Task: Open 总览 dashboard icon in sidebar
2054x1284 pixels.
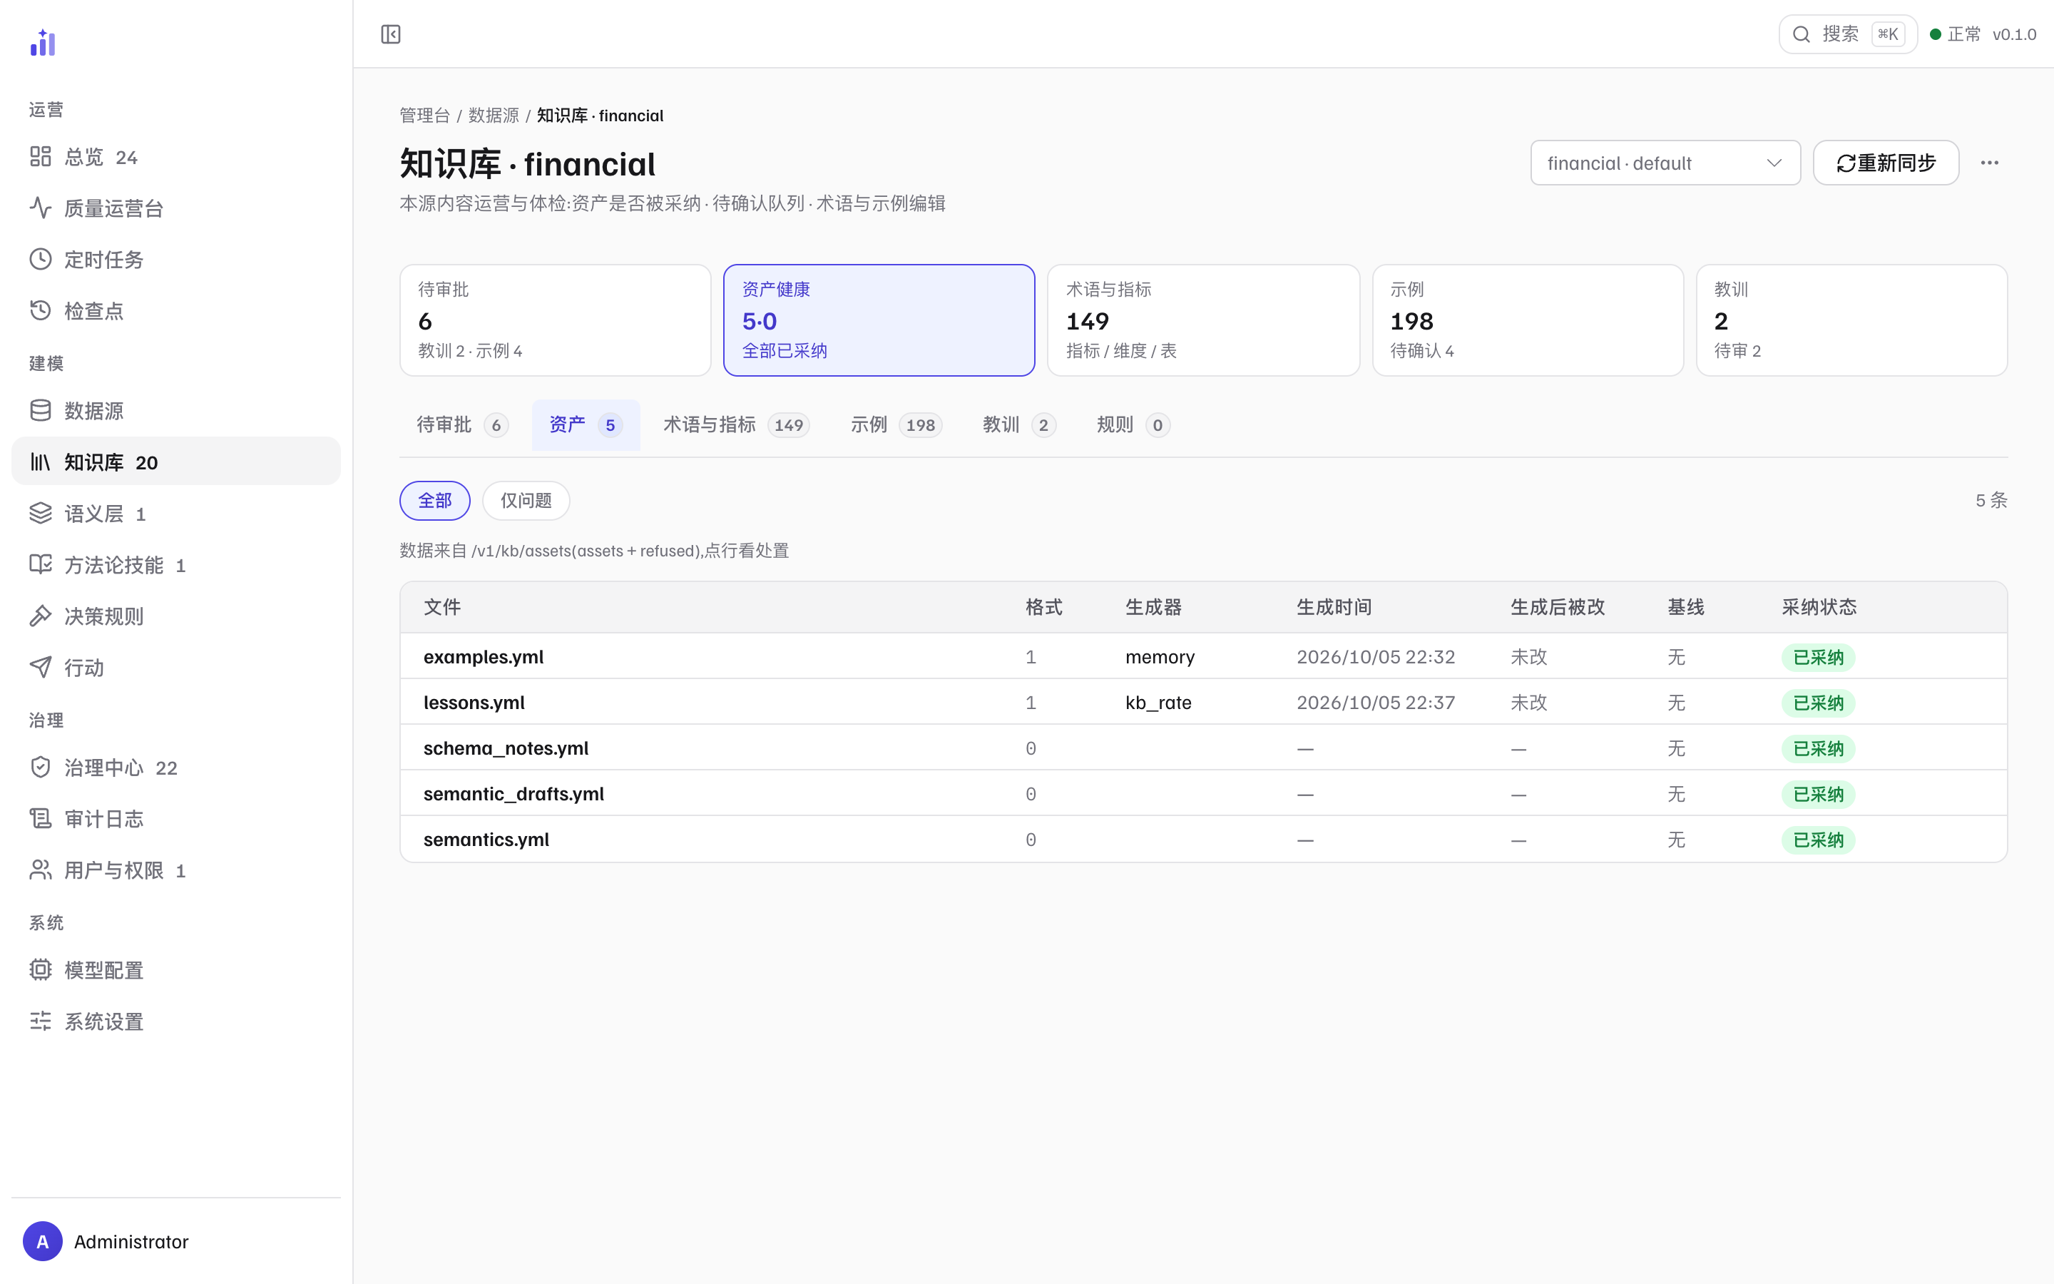Action: (x=41, y=156)
